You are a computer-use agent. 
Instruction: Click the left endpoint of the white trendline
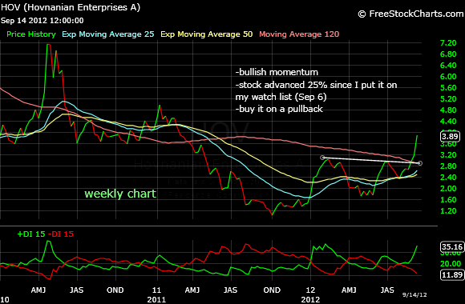pos(322,158)
